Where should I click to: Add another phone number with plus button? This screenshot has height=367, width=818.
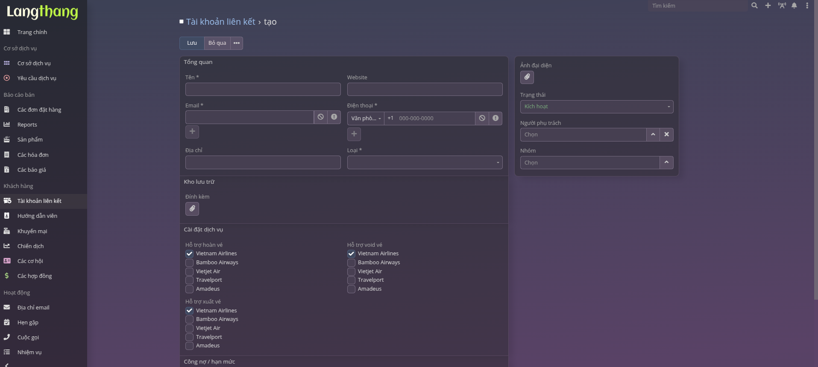[x=354, y=134]
